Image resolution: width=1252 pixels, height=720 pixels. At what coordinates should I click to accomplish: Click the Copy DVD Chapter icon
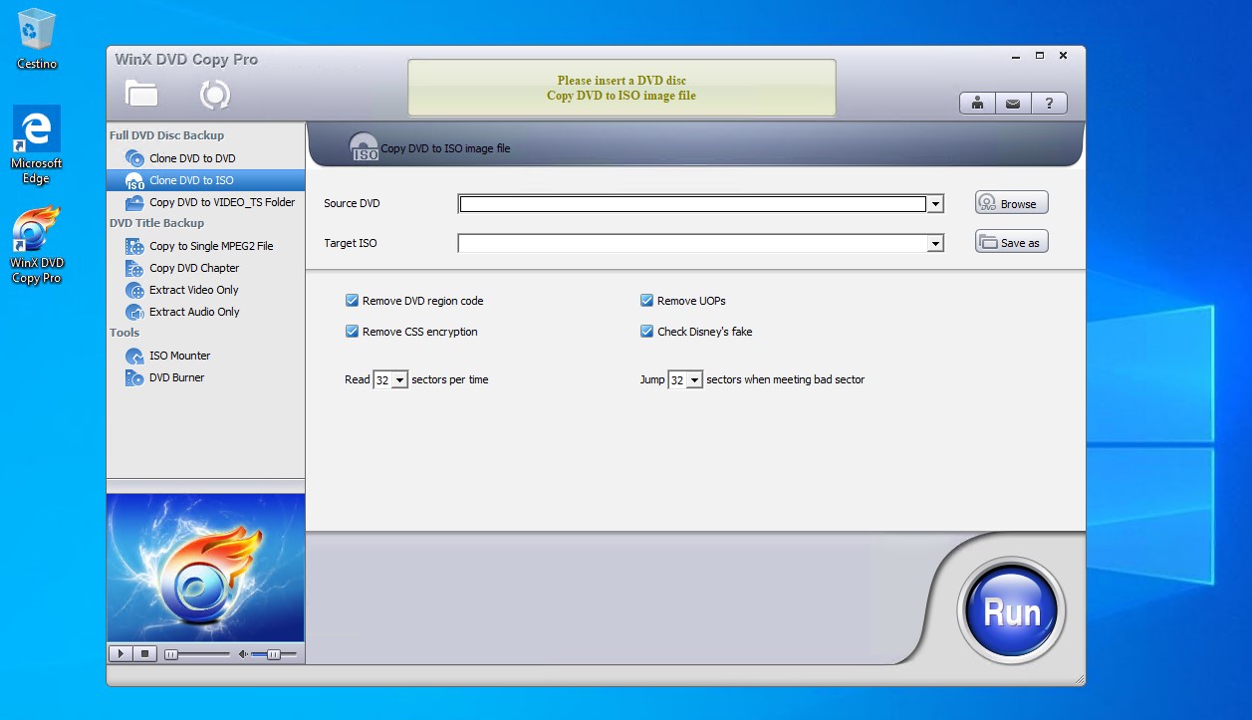134,268
